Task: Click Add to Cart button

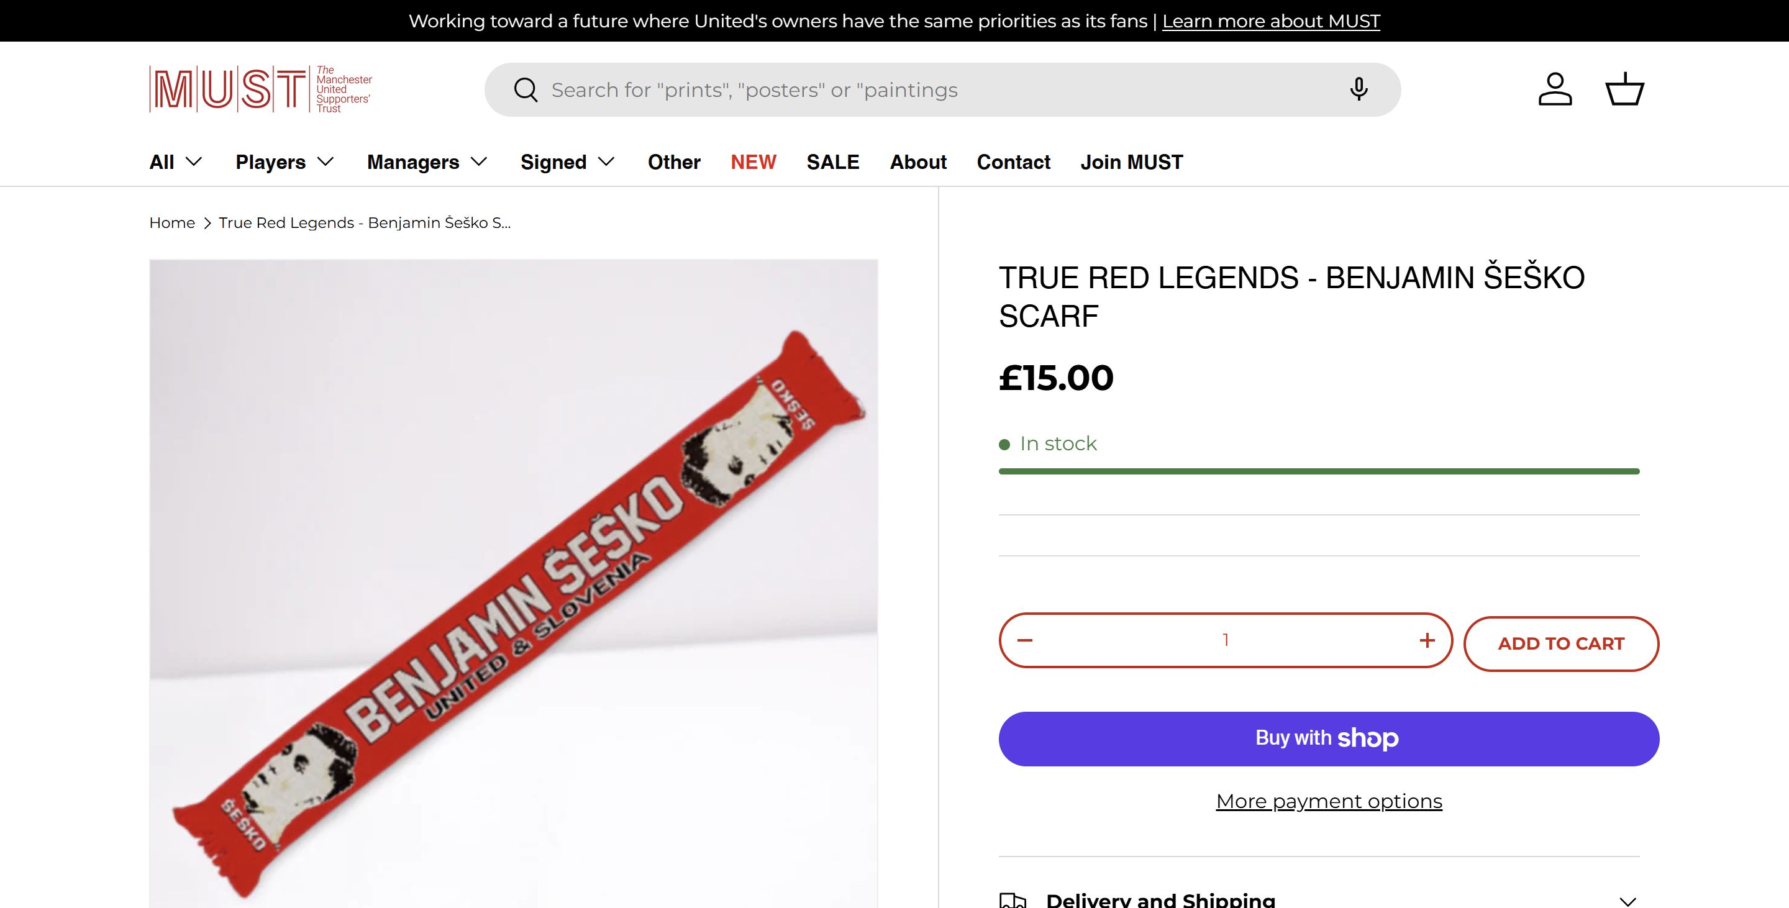Action: tap(1560, 643)
